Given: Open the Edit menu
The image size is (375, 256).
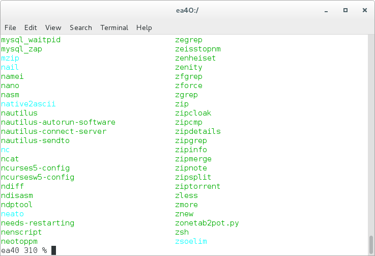Looking at the screenshot, I should click(x=31, y=28).
